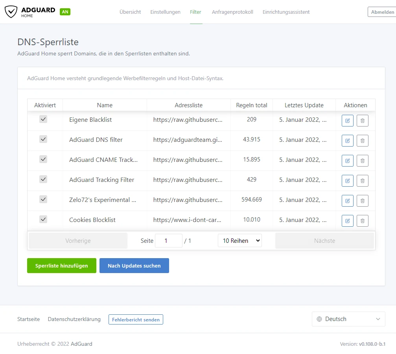Open the Einrichtungsassistent tab
396x354 pixels.
click(x=286, y=12)
